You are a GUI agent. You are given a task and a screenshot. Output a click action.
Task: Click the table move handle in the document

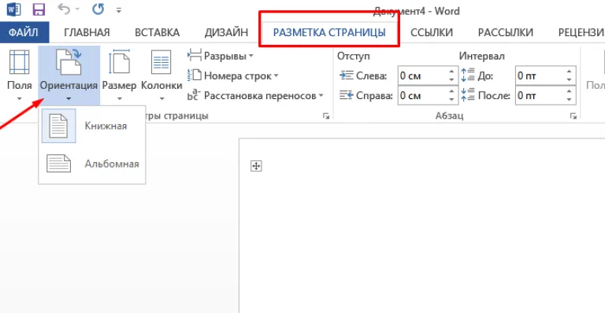(x=256, y=166)
